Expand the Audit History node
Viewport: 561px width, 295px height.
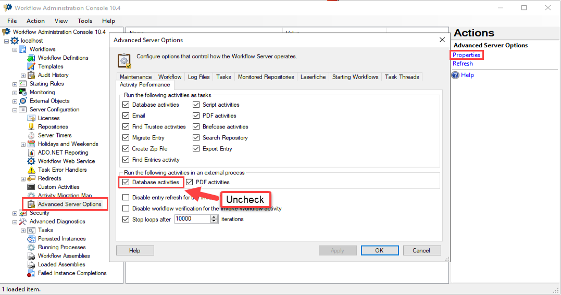coord(23,75)
